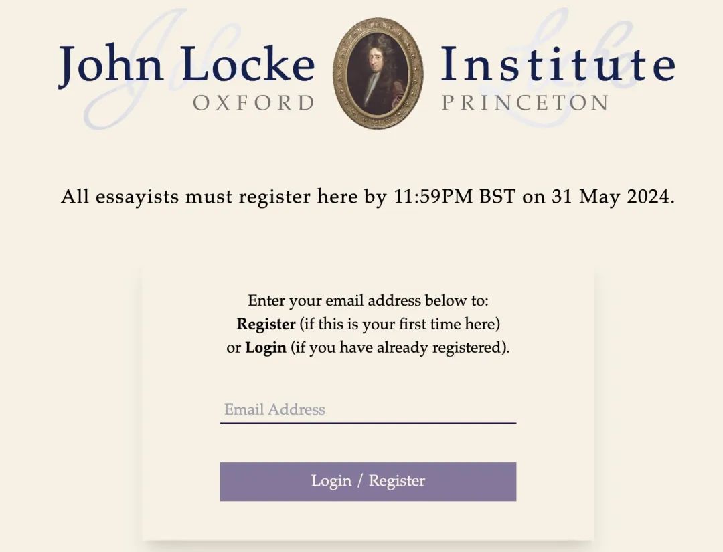Select the PRINCETON label under the logo
The image size is (723, 552).
(x=526, y=103)
